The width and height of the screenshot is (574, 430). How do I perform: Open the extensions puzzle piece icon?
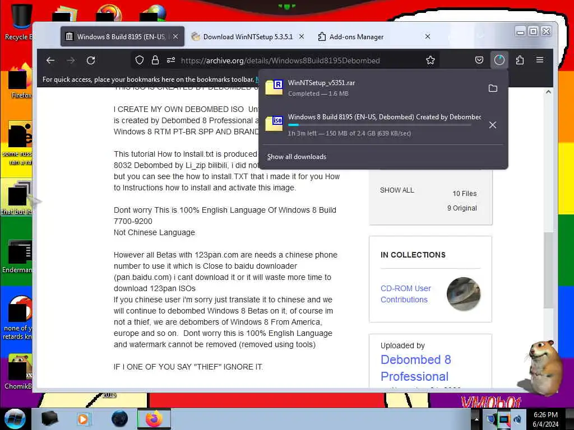[520, 60]
